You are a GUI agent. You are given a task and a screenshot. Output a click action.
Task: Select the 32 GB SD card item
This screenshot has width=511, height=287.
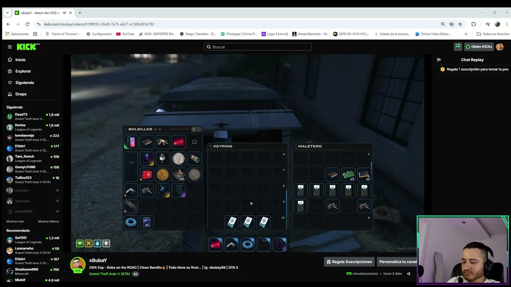[147, 222]
